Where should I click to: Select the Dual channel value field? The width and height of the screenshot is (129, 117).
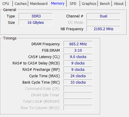tap(103, 16)
